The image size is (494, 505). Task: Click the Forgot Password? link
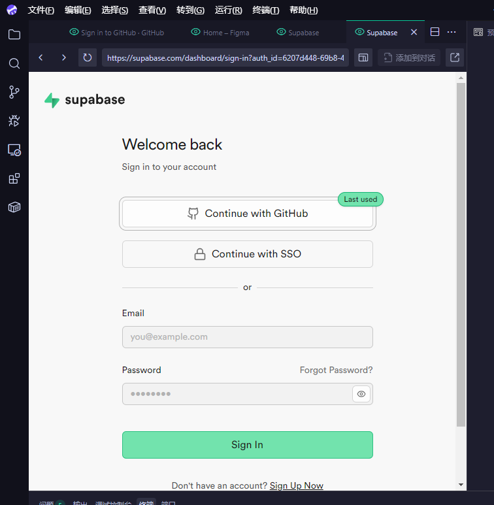[x=336, y=370]
